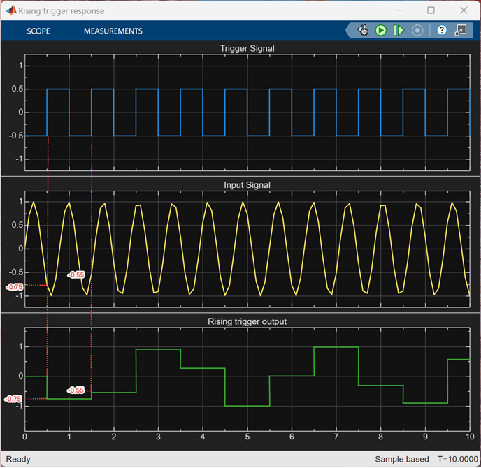Close the Rising trigger response window
The height and width of the screenshot is (468, 481).
(463, 10)
